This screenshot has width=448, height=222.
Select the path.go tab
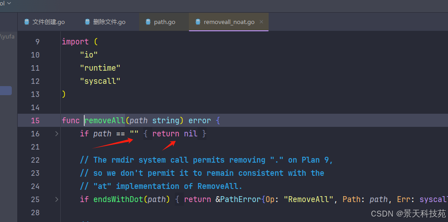click(164, 22)
